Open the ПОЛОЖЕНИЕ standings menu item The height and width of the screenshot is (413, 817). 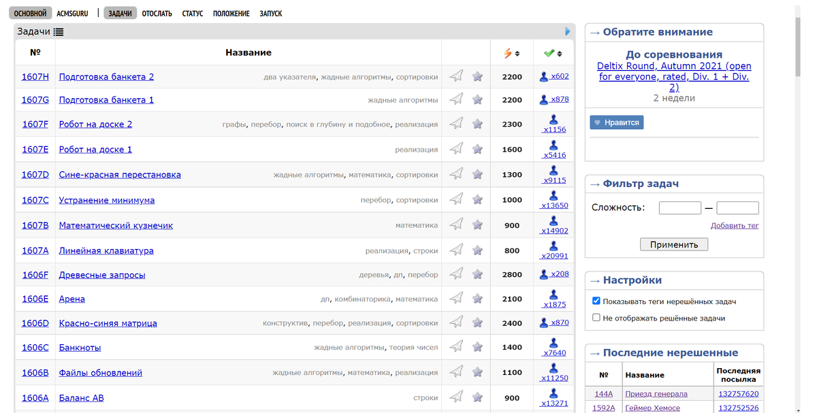coord(231,13)
